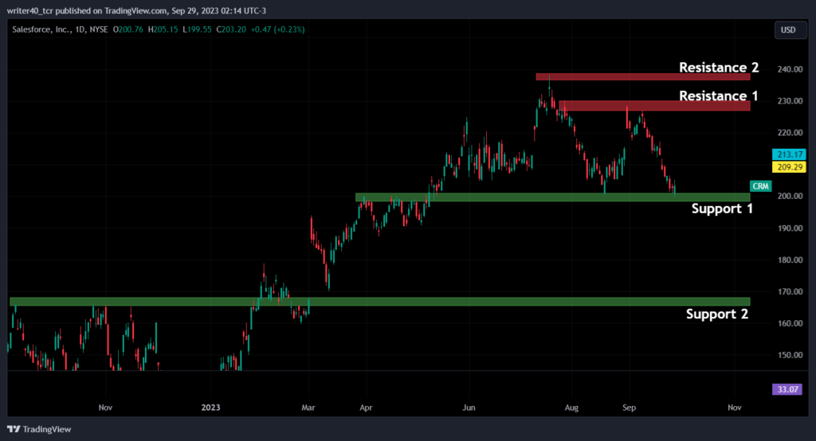Click 150.00 on the price axis
The height and width of the screenshot is (441, 816).
pyautogui.click(x=790, y=355)
